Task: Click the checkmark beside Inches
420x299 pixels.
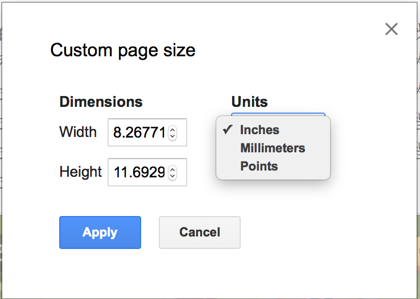Action: pos(228,130)
